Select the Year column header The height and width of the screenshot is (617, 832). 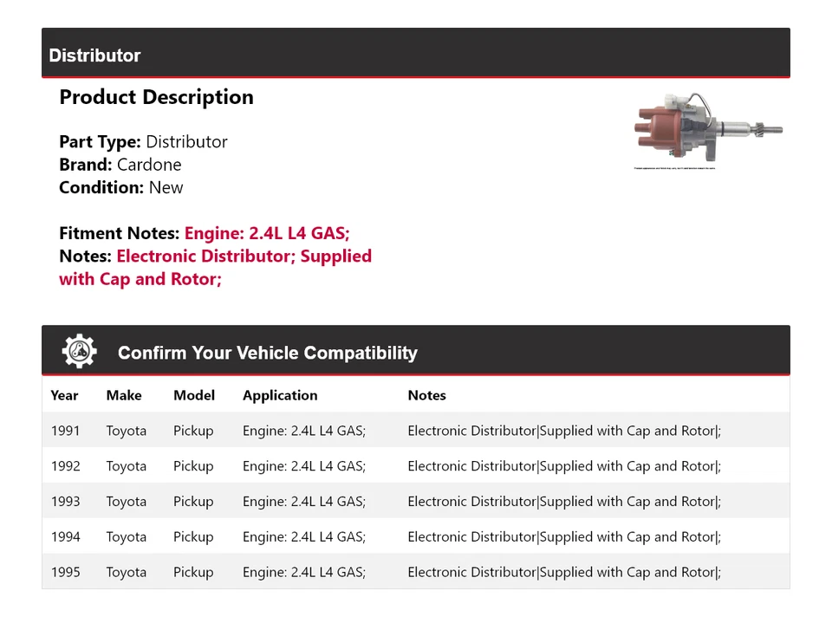coord(64,395)
